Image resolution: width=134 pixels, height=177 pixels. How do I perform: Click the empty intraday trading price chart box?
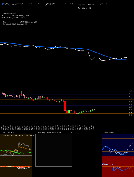coord(54,150)
